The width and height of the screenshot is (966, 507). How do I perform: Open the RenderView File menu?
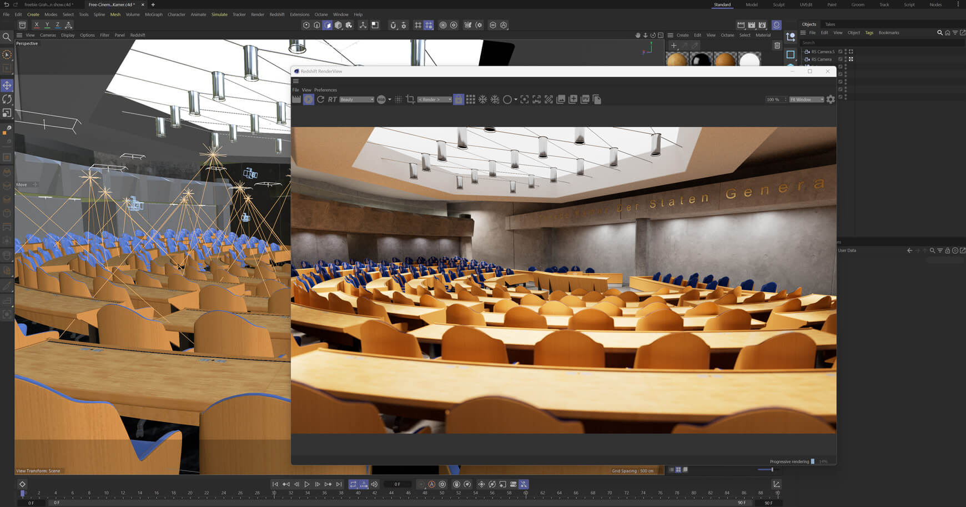click(295, 90)
